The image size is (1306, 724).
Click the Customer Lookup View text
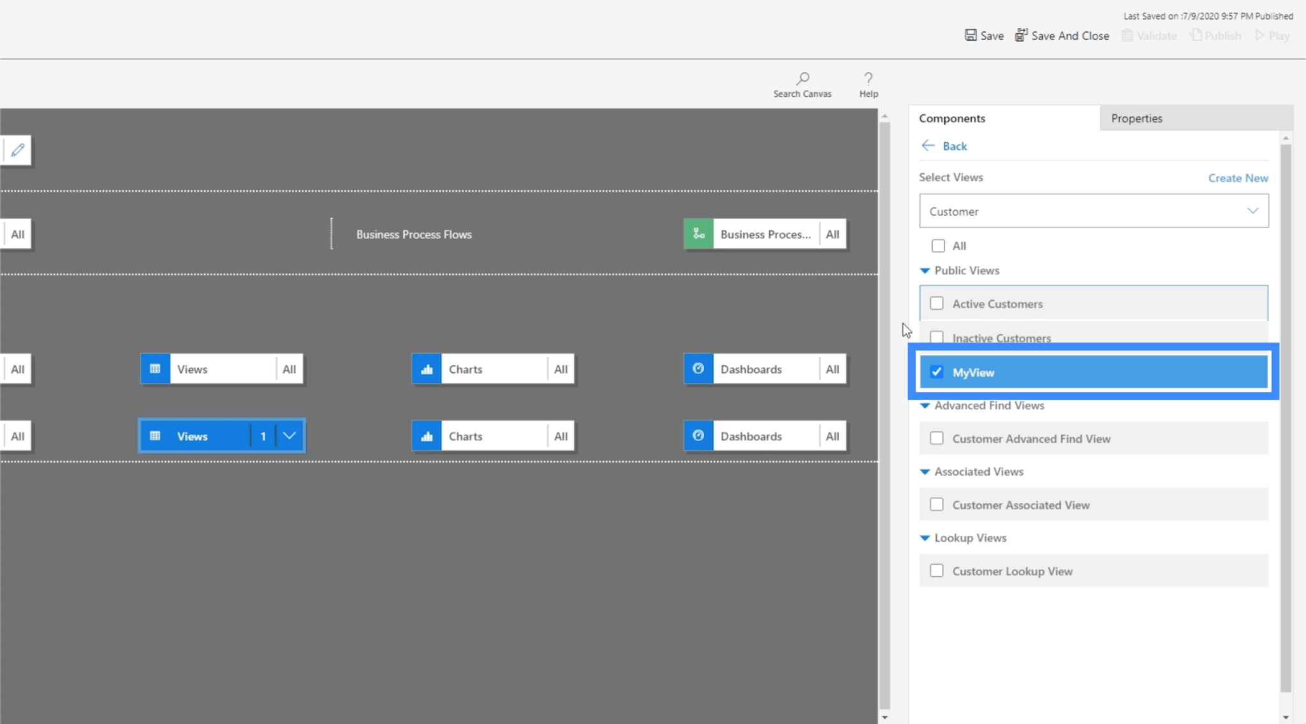coord(1012,571)
